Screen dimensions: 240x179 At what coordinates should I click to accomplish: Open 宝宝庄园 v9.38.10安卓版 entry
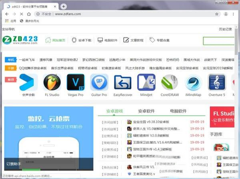151,122
